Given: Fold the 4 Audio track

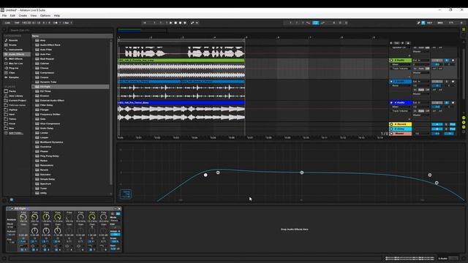Looking at the screenshot, I should pyautogui.click(x=391, y=102).
